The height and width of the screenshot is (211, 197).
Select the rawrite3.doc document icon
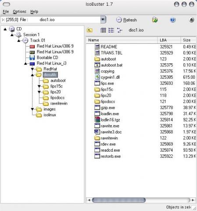point(97,132)
